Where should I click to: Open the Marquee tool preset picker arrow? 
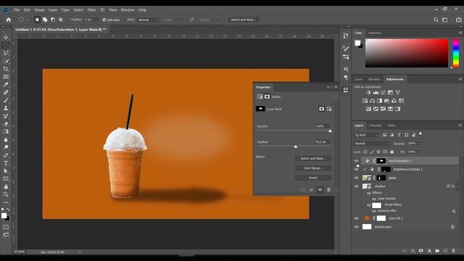tap(28, 20)
